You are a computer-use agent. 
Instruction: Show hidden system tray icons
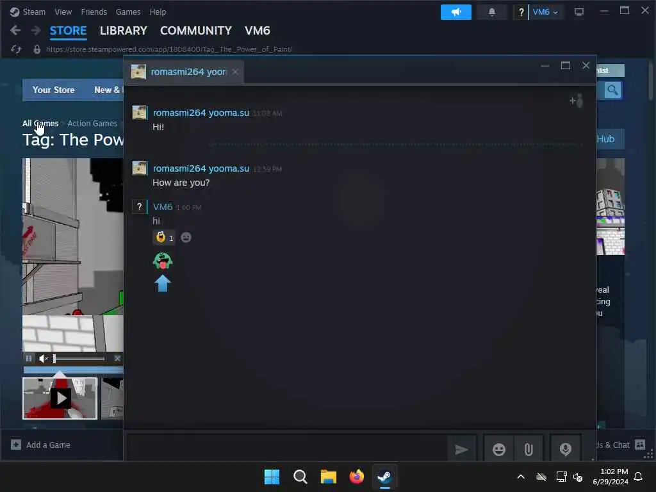(521, 477)
